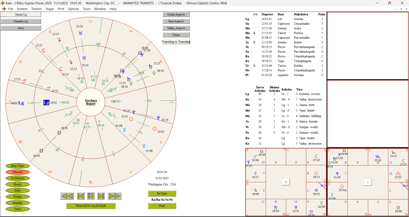Pause the animated transits
The width and height of the screenshot is (409, 217).
pyautogui.click(x=91, y=196)
